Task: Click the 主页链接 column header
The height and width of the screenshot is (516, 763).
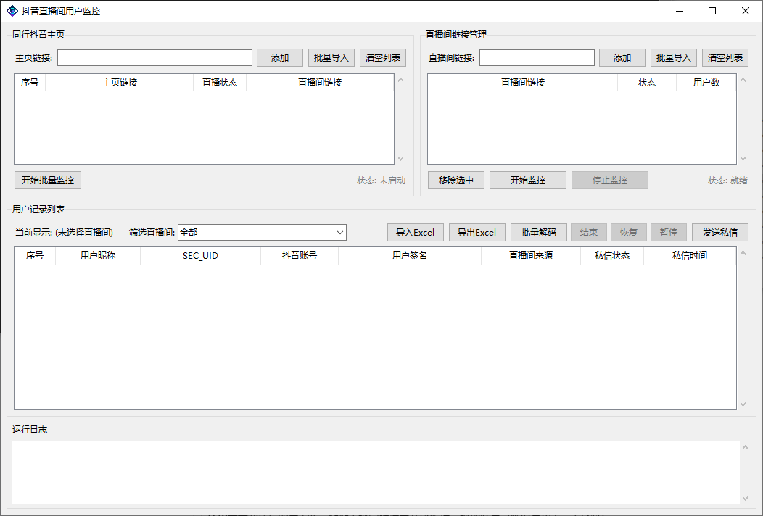Action: pyautogui.click(x=119, y=83)
